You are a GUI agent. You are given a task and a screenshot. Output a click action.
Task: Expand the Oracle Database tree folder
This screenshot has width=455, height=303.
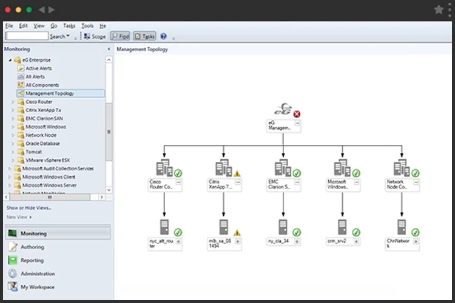[x=13, y=144]
